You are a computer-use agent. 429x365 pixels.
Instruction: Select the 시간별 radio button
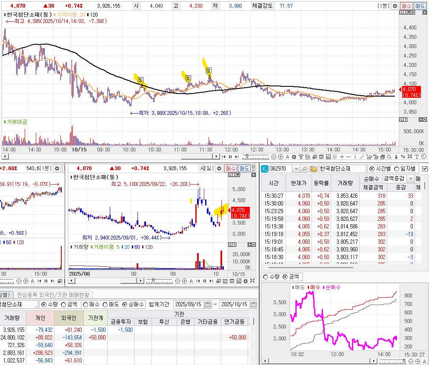tap(372, 169)
